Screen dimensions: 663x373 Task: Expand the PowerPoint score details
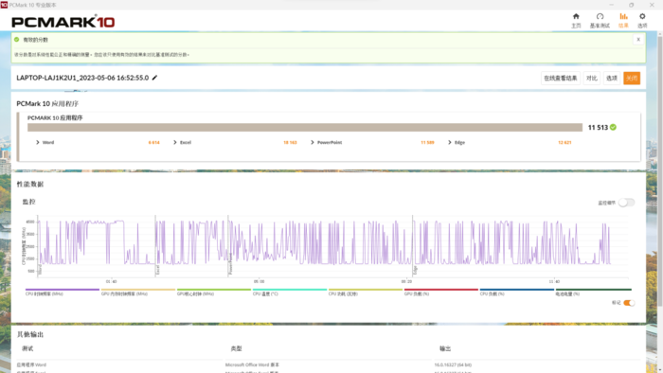coord(313,142)
